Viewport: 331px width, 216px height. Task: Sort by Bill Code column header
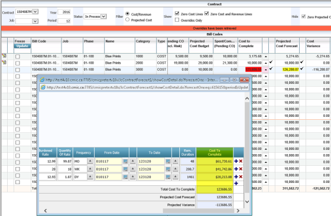tap(46, 45)
